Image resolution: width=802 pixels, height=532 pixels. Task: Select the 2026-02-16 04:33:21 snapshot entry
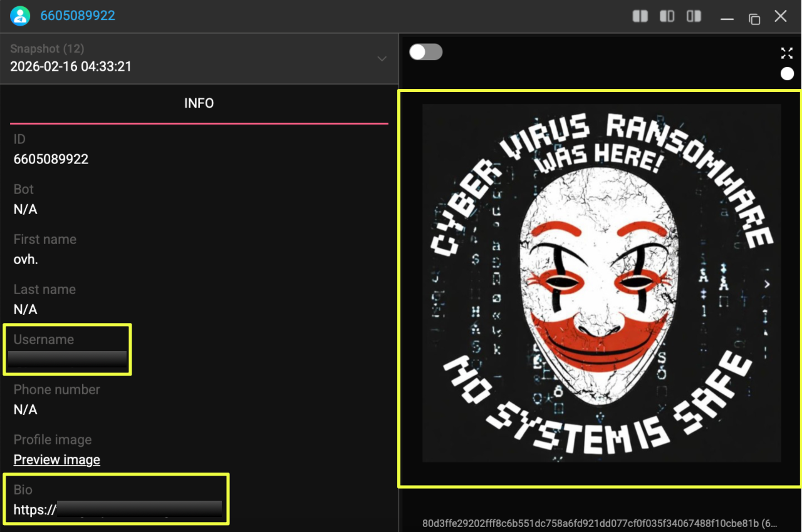click(x=71, y=66)
